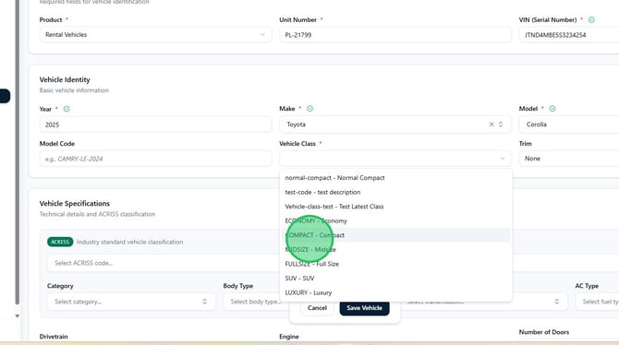Click 'Industry standard vehicle classification' text

coord(130,242)
